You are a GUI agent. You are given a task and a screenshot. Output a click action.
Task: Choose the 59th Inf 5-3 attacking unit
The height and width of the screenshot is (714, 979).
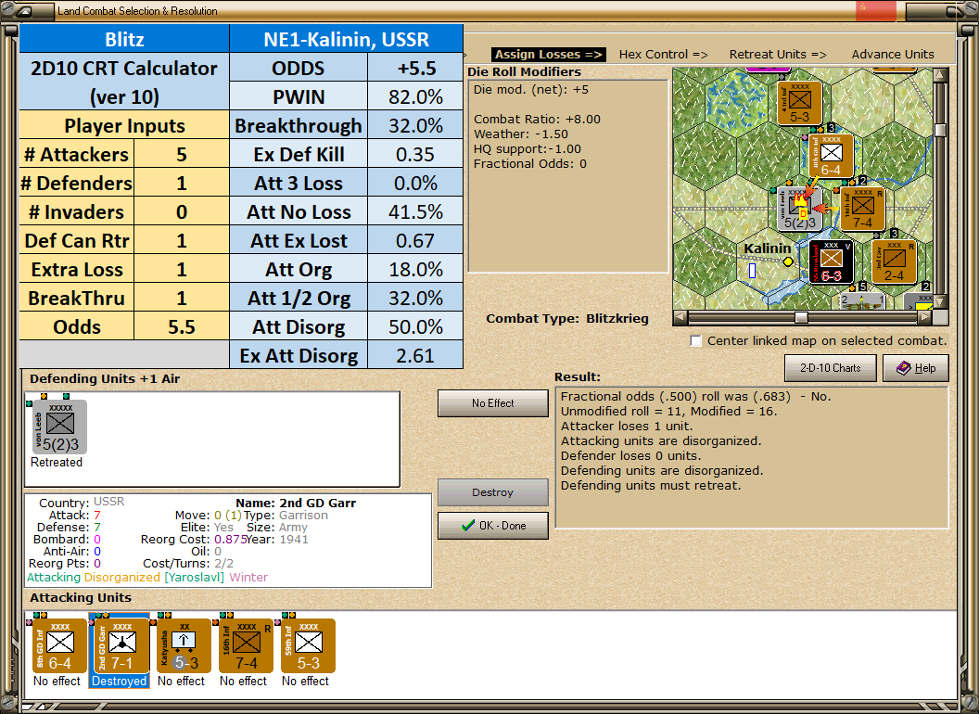pos(308,645)
